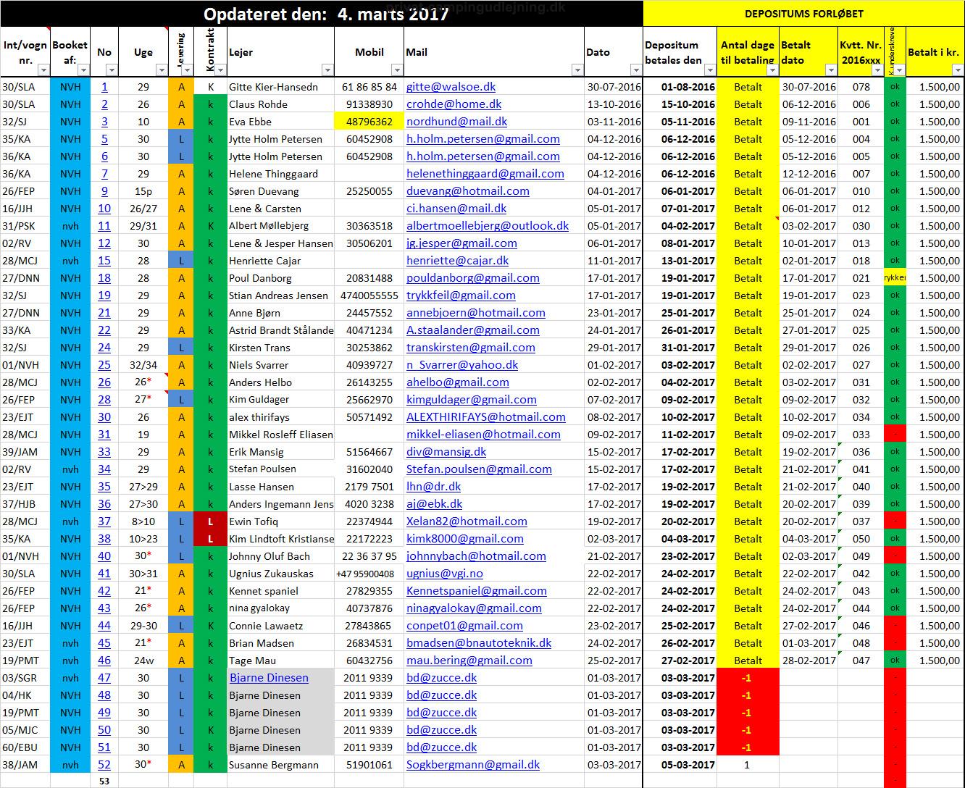The width and height of the screenshot is (965, 788).
Task: Open pouldanborg@gmail.com email link
Action: coord(473,278)
